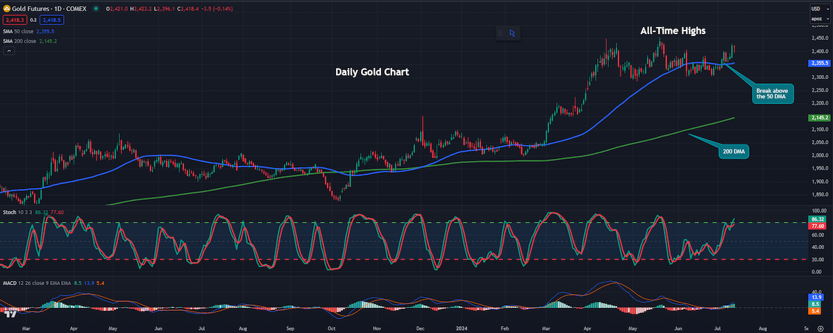
Task: Click the blue buy price 2,418.5 button
Action: tap(51, 20)
